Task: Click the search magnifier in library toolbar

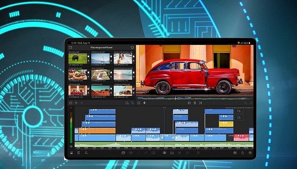Action: tap(127, 103)
